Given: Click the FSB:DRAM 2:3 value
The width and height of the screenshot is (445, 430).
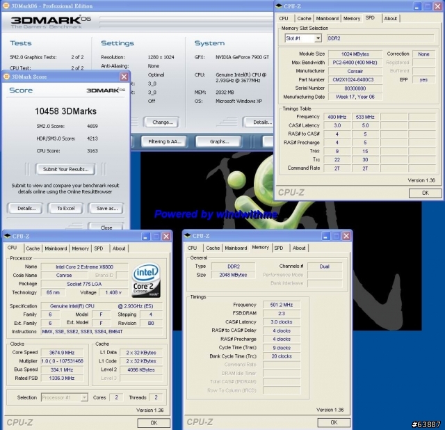Looking at the screenshot, I should (282, 314).
